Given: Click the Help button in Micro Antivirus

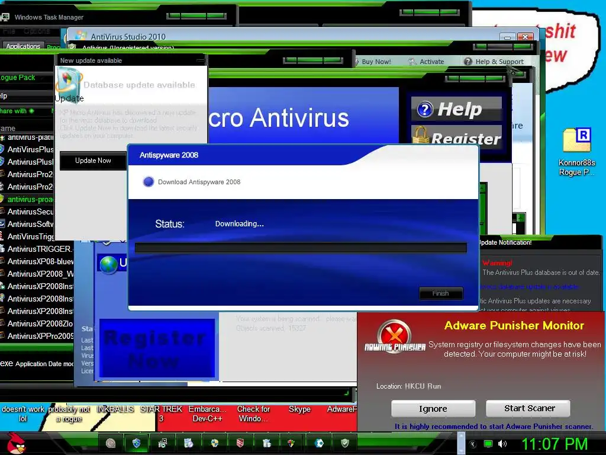Looking at the screenshot, I should pos(456,109).
